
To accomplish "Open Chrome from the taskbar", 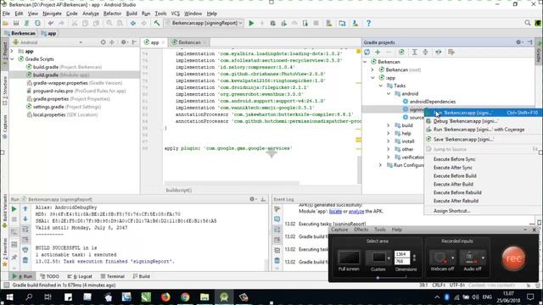I will click(185, 297).
